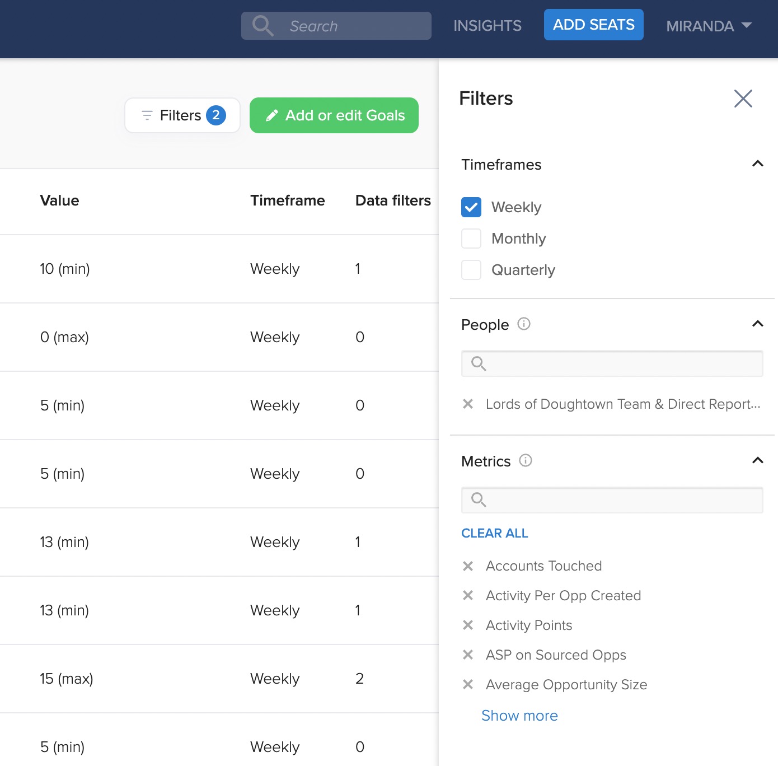Click the Add or edit Goals button

[x=334, y=115]
